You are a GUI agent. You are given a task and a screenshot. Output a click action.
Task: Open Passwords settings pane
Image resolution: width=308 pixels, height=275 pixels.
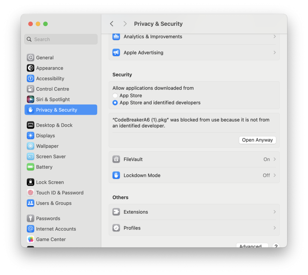(61, 218)
